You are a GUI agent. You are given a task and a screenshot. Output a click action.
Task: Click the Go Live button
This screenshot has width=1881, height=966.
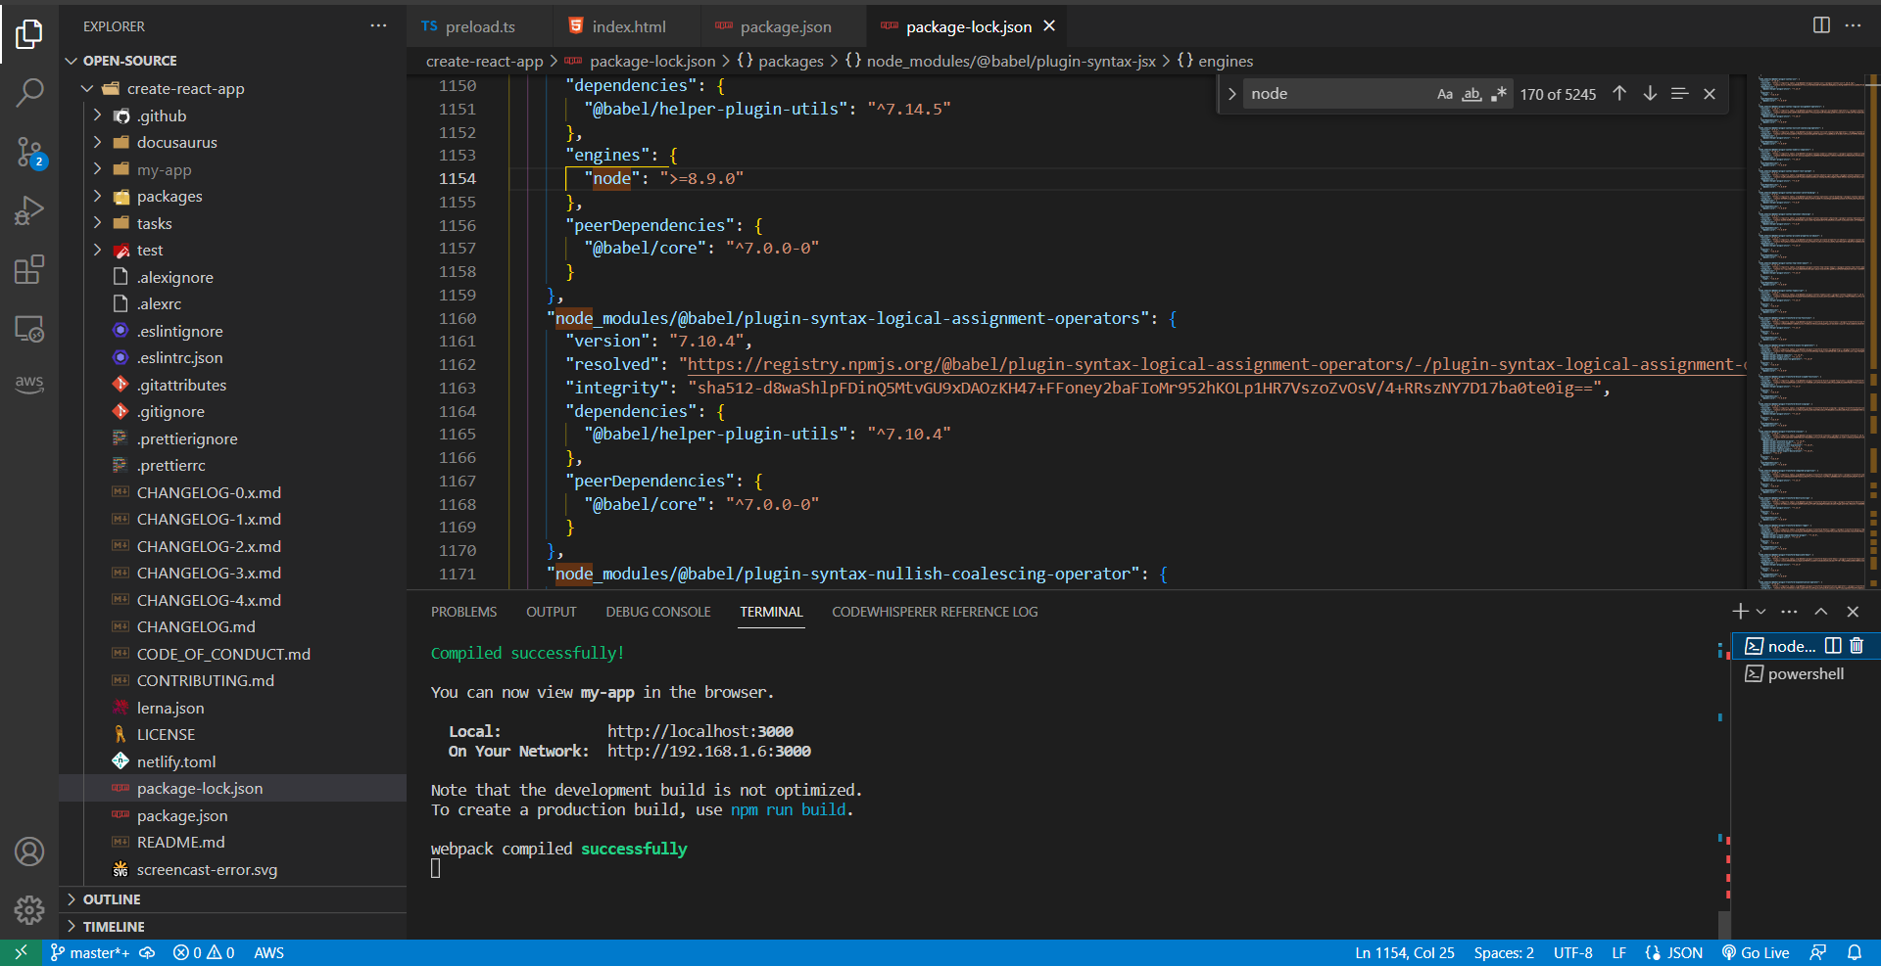[1756, 952]
